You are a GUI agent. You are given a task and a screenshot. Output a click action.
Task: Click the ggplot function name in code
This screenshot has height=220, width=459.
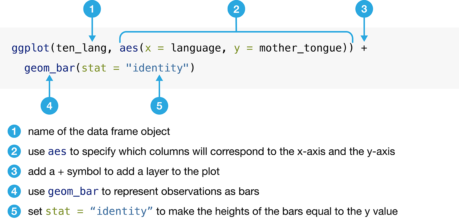tap(30, 48)
